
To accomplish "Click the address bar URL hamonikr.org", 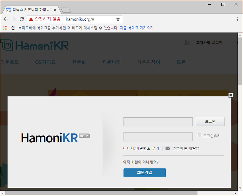I will (x=80, y=19).
